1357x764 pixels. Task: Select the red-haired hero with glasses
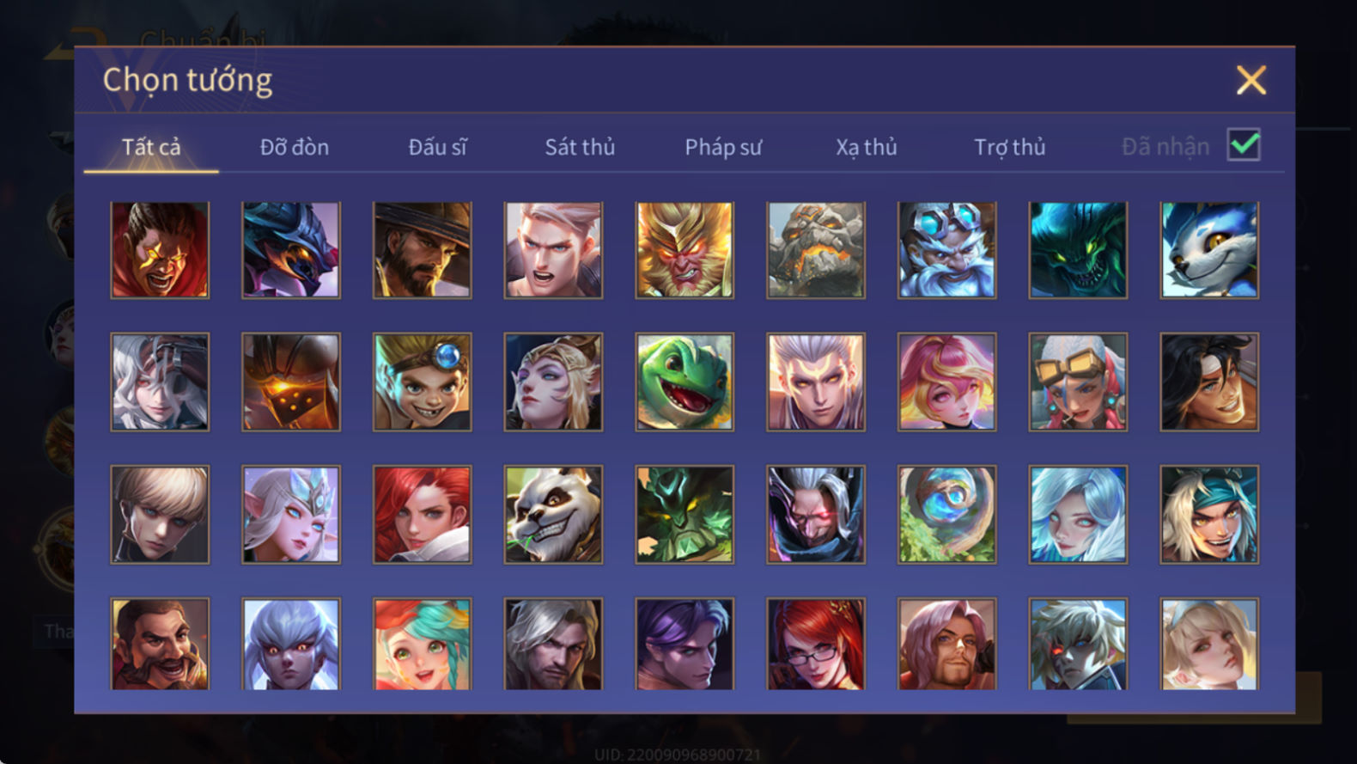tap(816, 644)
